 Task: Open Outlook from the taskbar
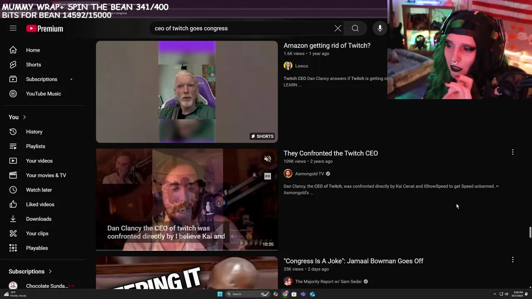coord(312,294)
